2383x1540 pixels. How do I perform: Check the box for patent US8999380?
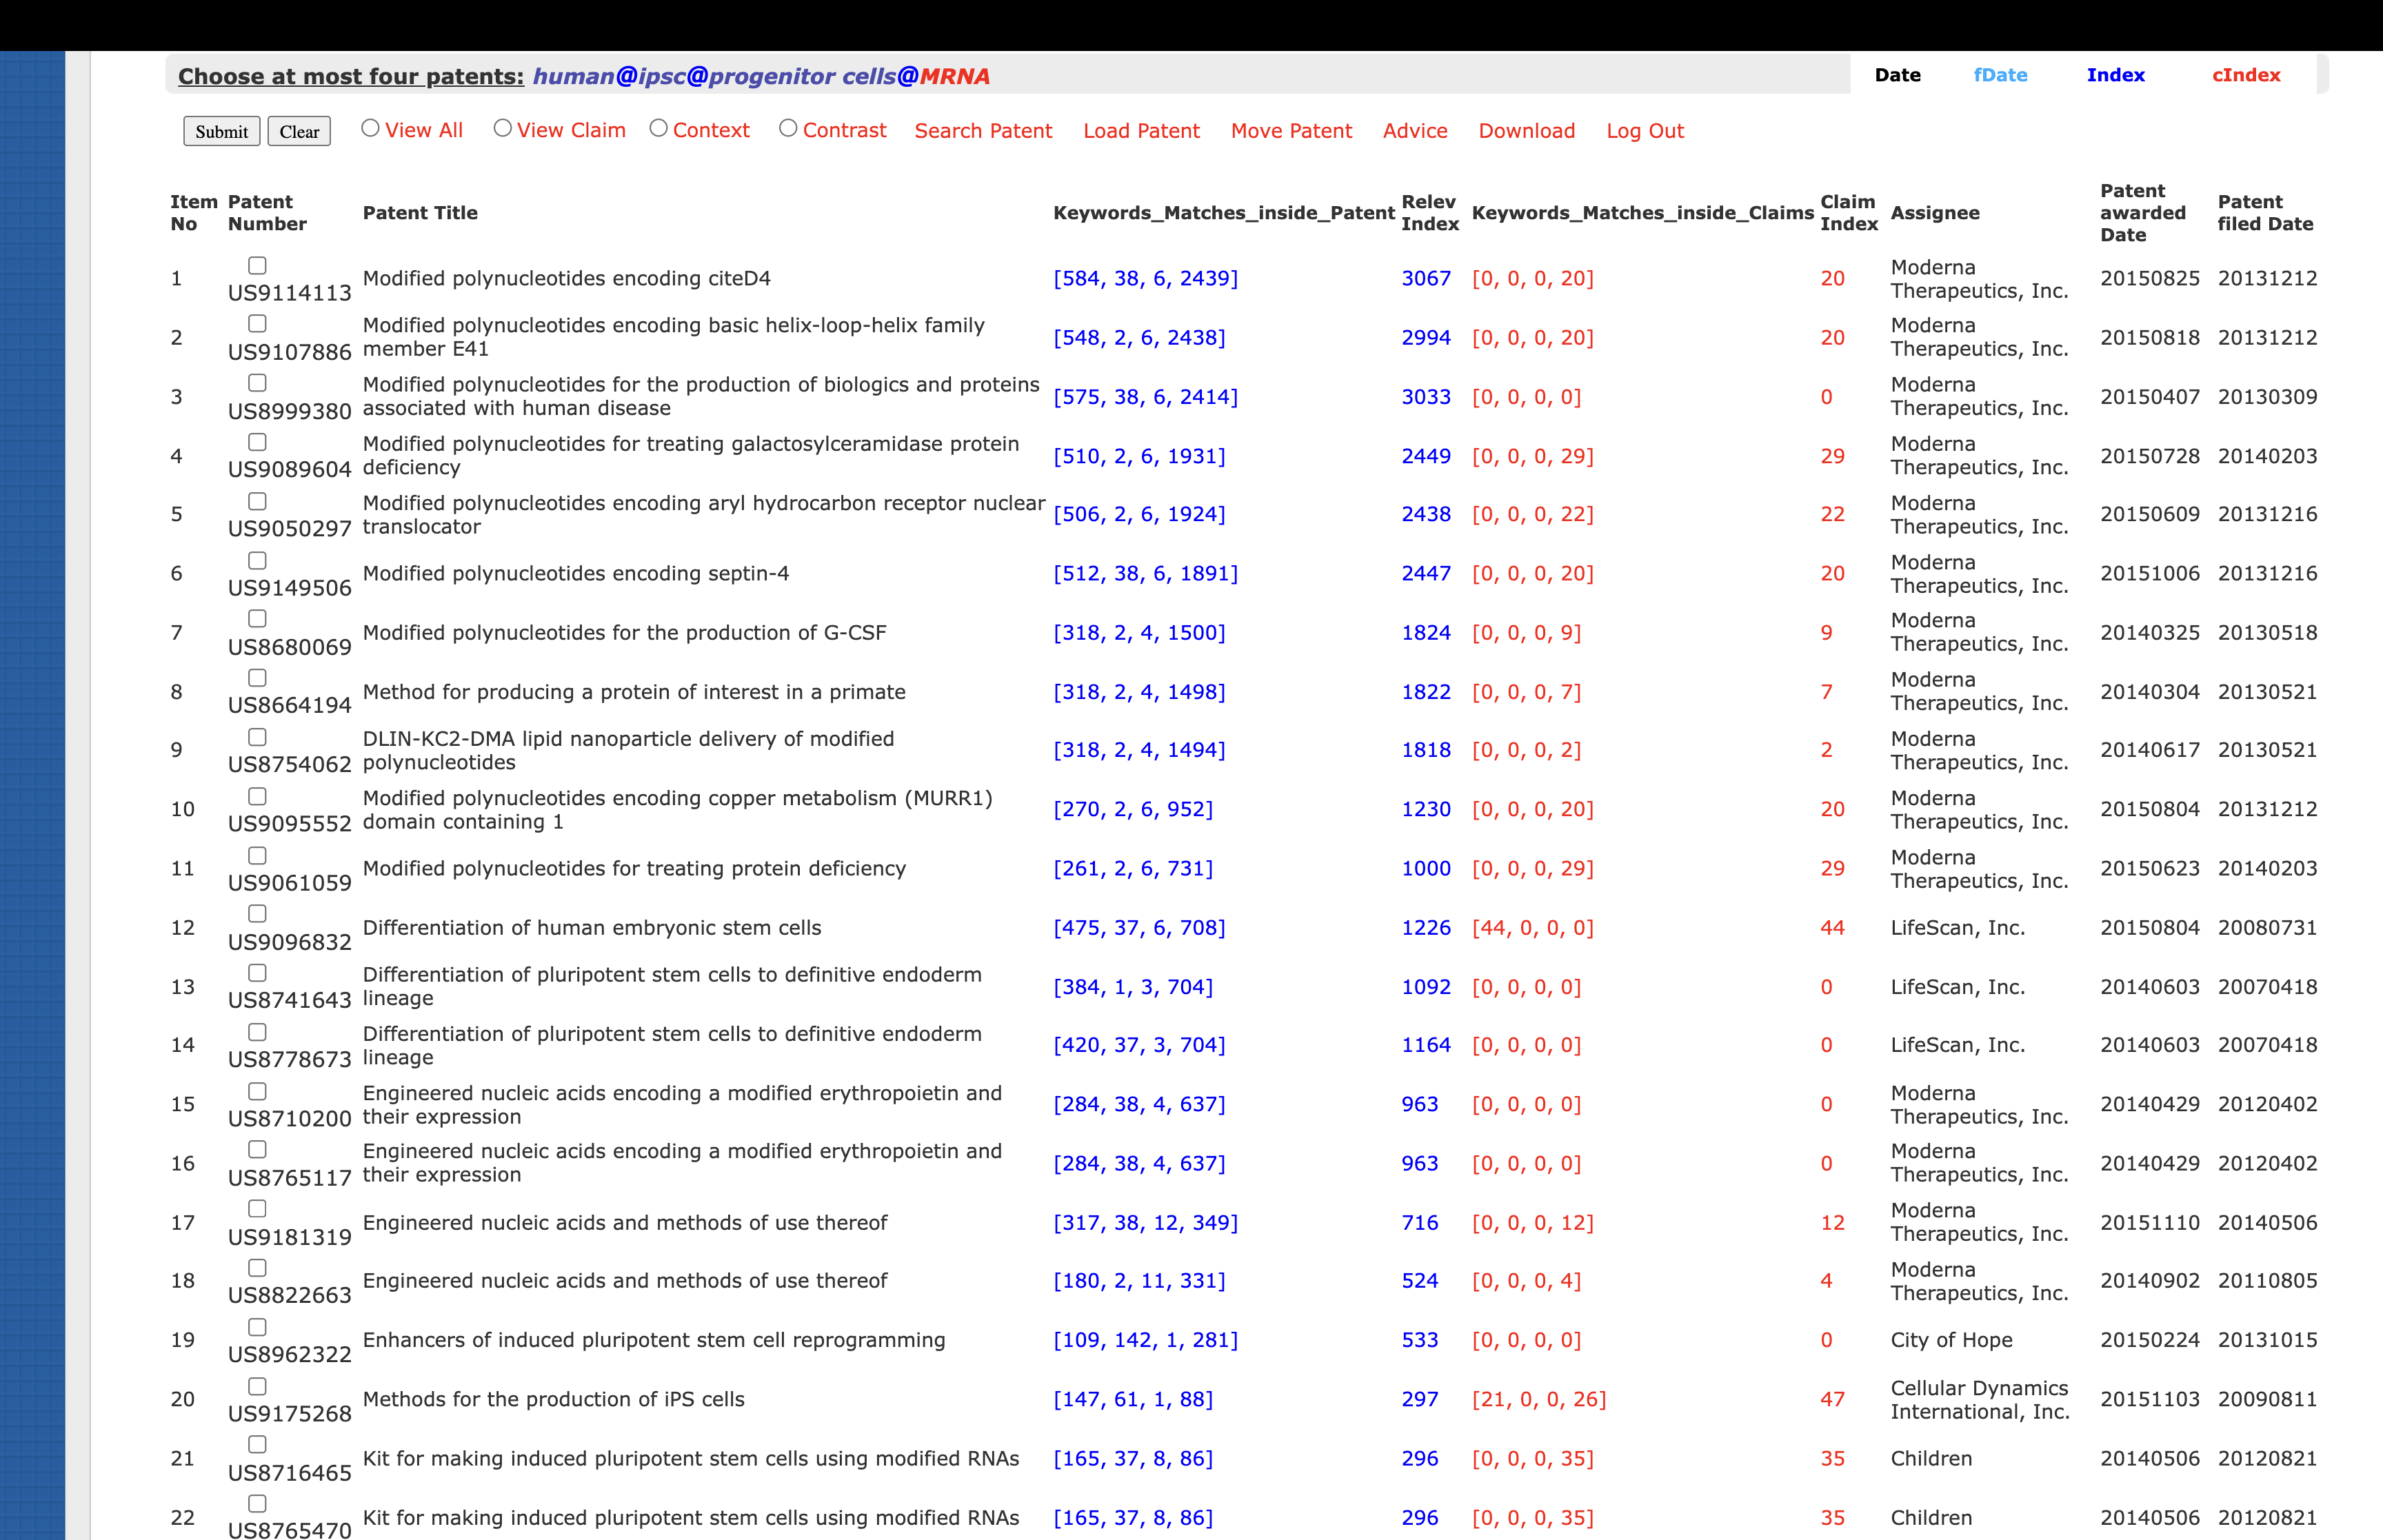[257, 383]
